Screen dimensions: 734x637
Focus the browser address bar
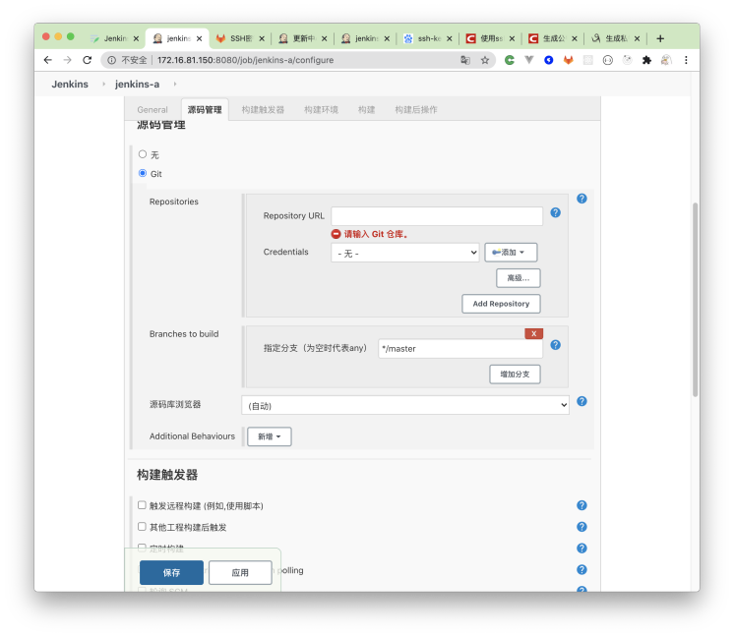coord(299,60)
